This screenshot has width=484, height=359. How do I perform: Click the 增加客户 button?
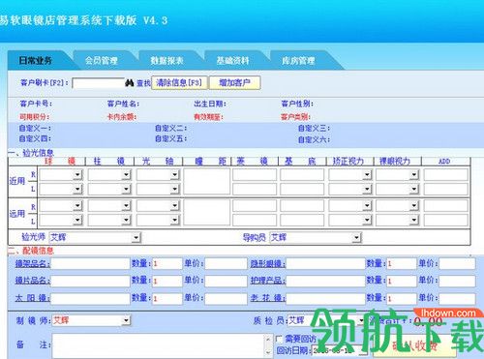click(x=235, y=83)
